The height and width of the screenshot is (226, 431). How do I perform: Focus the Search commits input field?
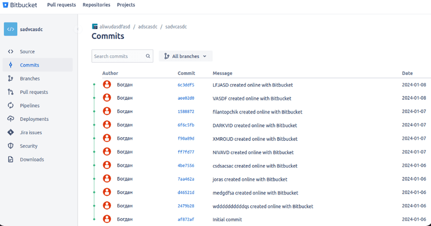tap(118, 56)
